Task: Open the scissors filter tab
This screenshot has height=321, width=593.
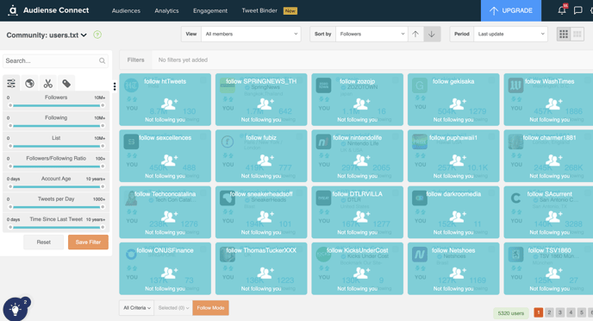Action: tap(48, 84)
